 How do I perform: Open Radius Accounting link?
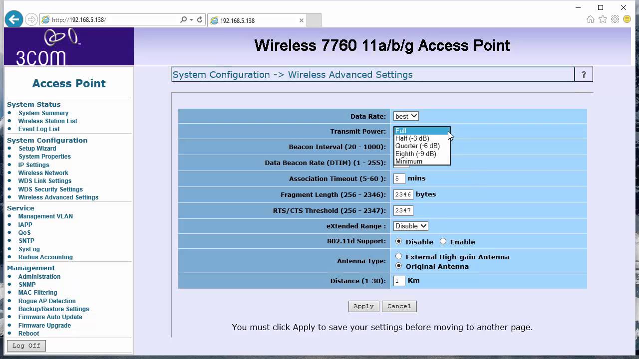[x=45, y=257]
